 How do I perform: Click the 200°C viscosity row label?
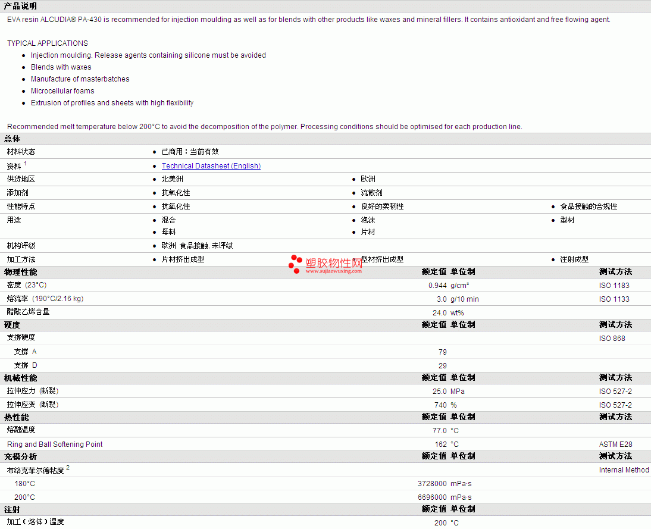pos(25,497)
